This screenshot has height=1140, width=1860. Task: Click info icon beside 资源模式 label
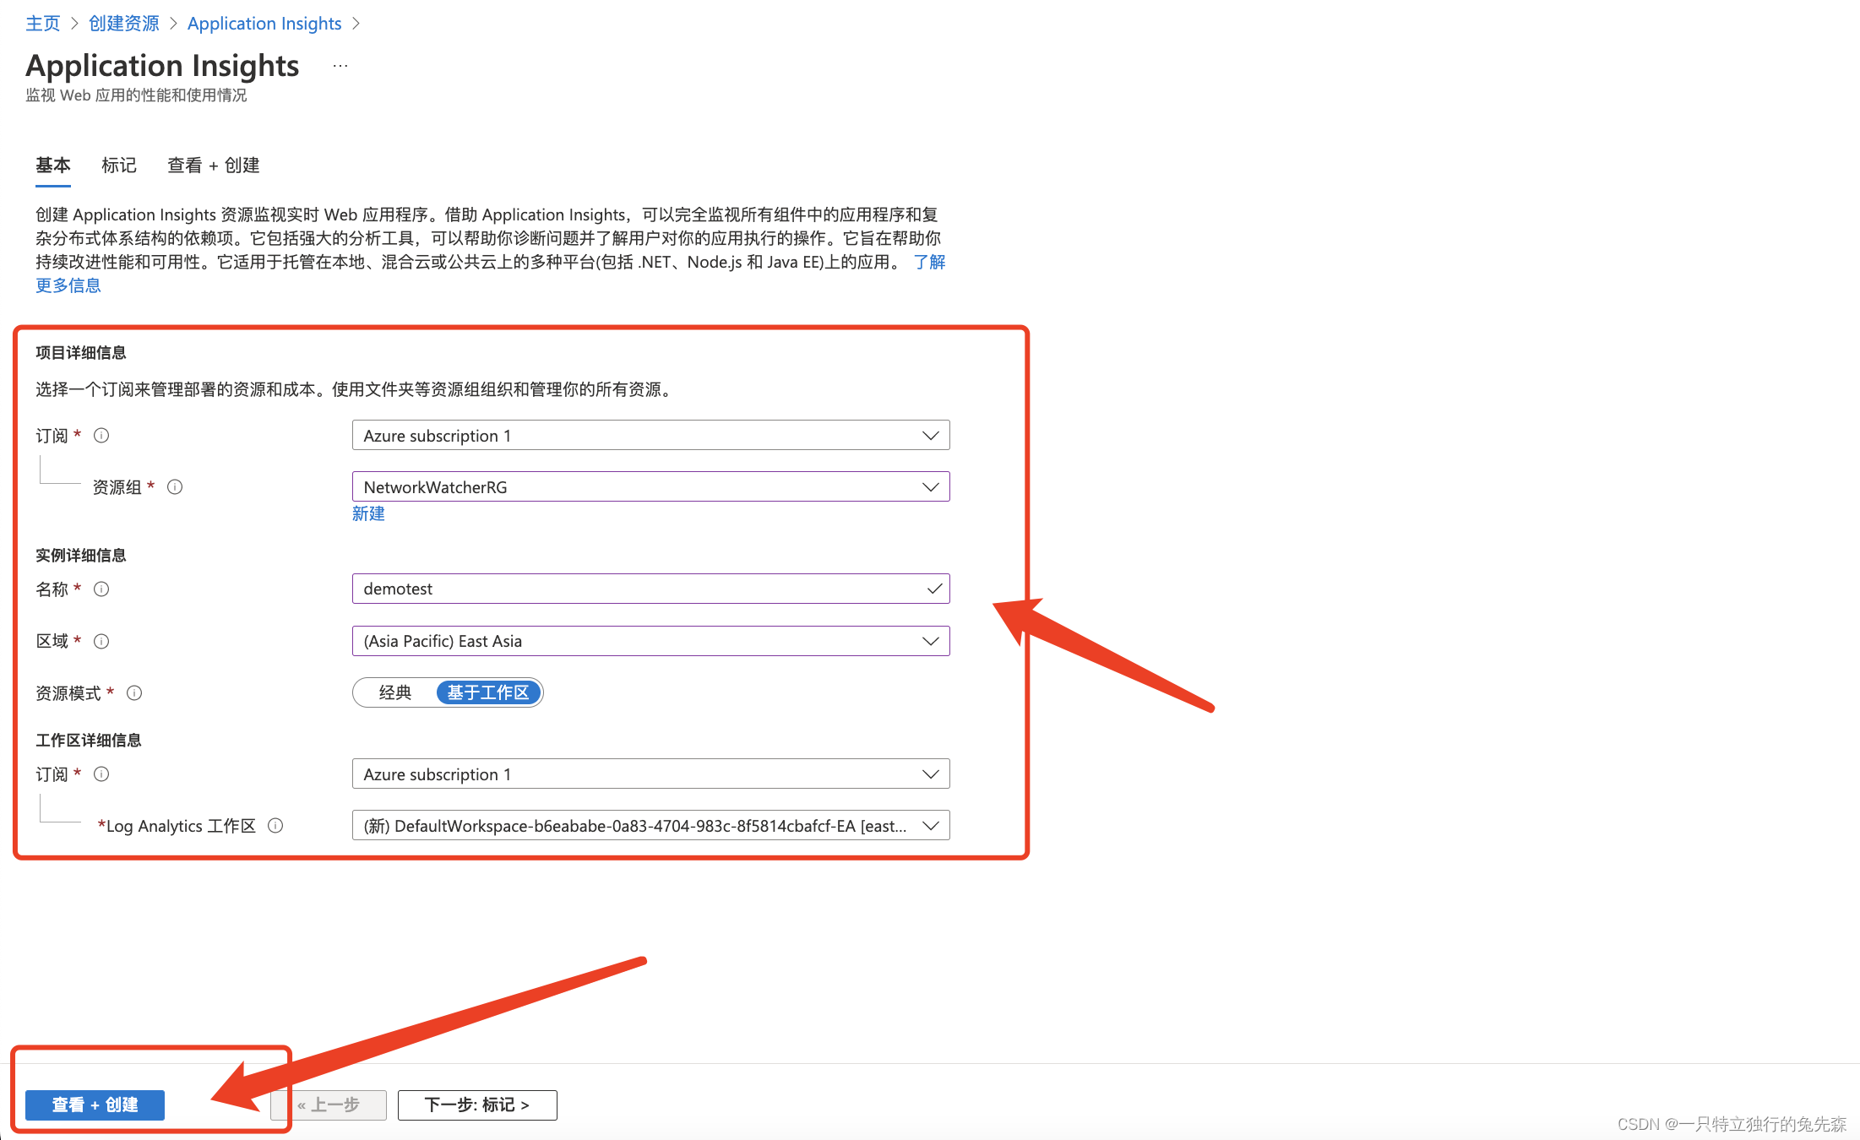(x=134, y=693)
